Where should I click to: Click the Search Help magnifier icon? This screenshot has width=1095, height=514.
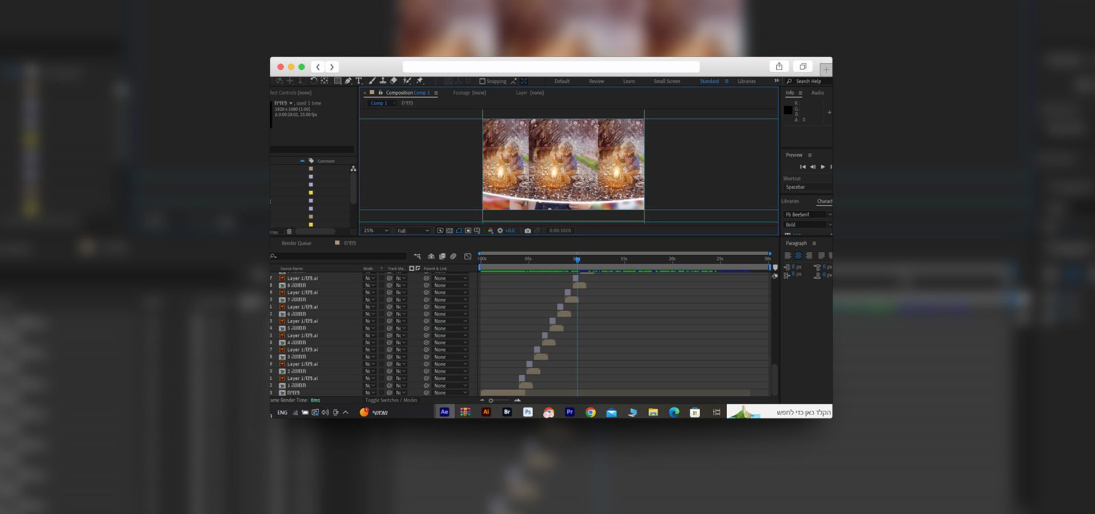coord(789,81)
